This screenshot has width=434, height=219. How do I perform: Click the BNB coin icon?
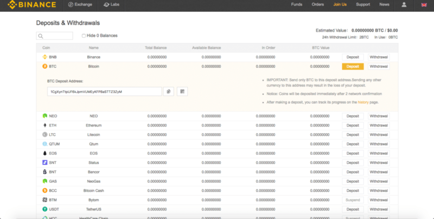(45, 57)
